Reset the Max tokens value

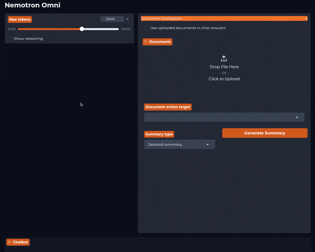(x=127, y=19)
